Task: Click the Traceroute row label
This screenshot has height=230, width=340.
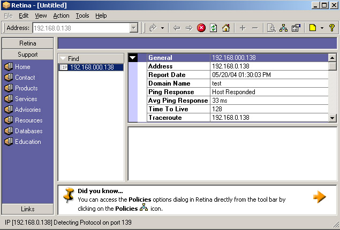Action: (165, 118)
